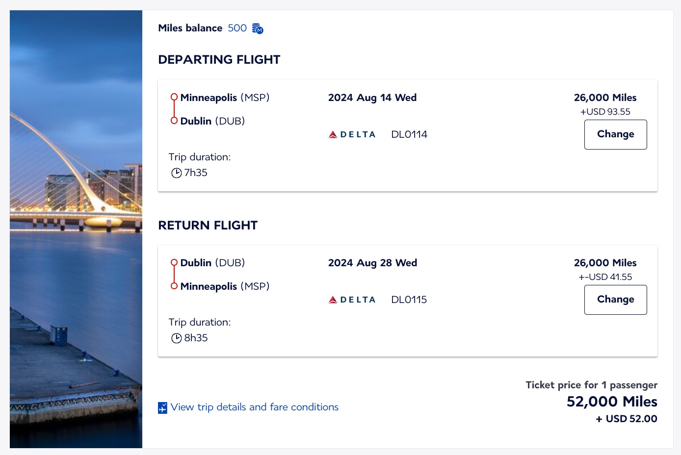Select the DL0114 flight number
681x455 pixels.
tap(409, 134)
